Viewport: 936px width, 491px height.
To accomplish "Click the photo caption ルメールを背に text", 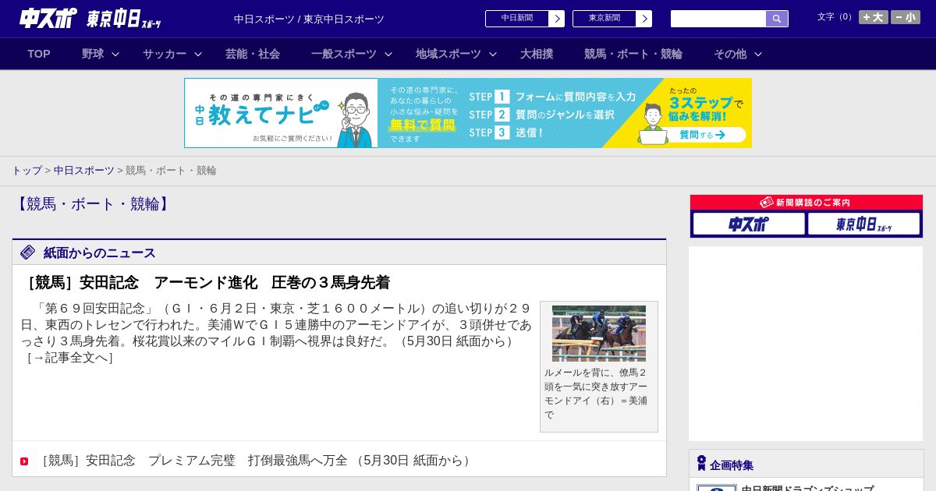I will coord(596,394).
